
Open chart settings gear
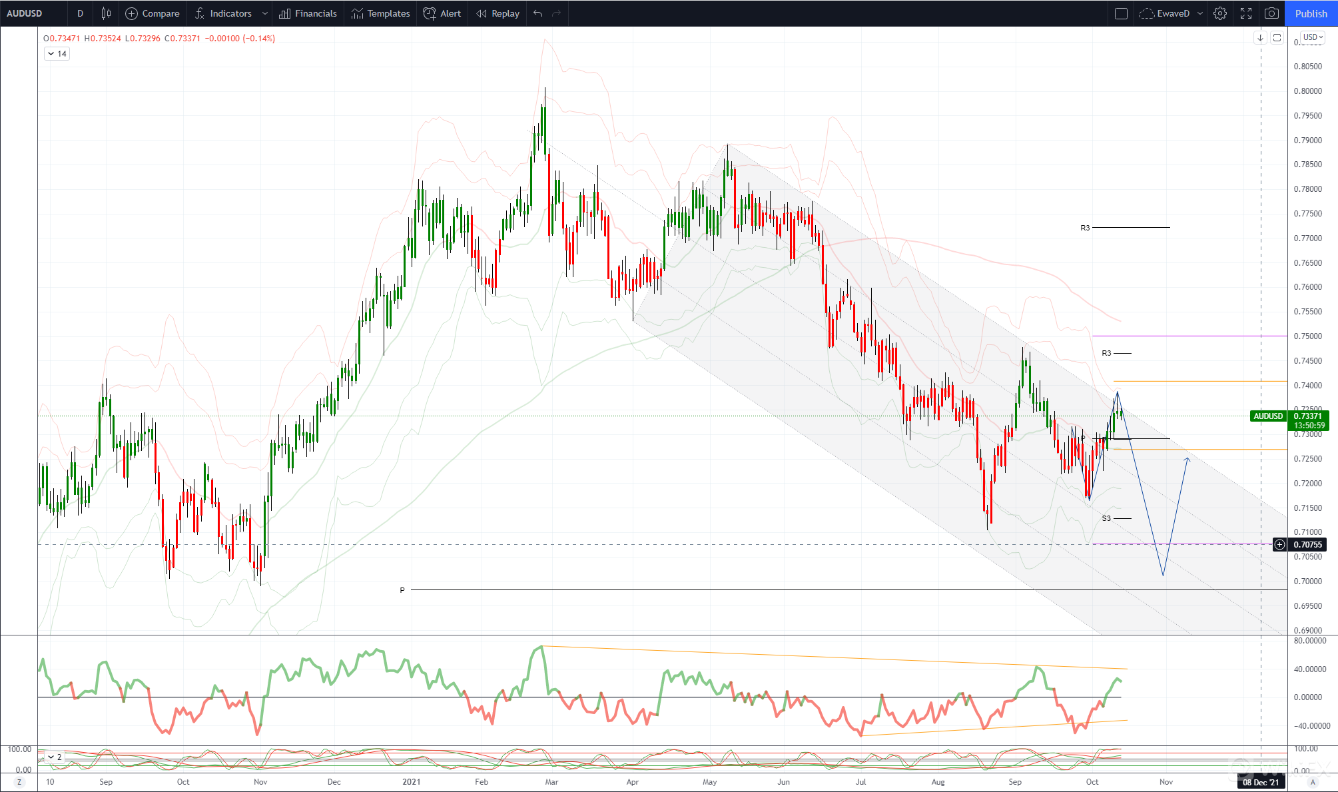point(1220,13)
